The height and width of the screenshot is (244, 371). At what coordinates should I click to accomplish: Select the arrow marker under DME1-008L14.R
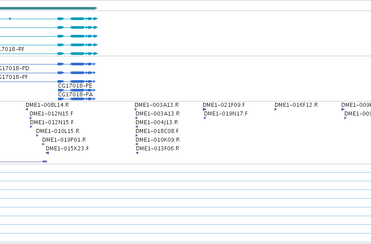pyautogui.click(x=27, y=109)
